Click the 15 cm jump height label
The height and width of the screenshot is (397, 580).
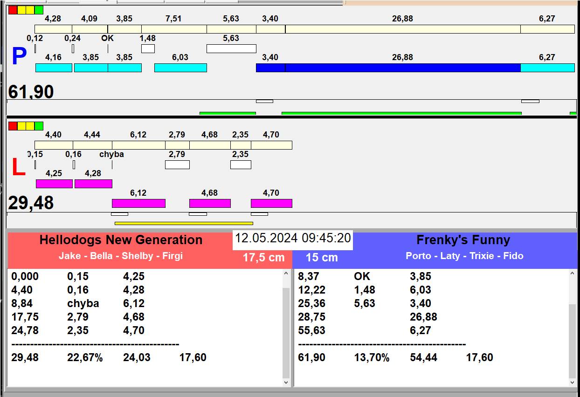(x=322, y=258)
